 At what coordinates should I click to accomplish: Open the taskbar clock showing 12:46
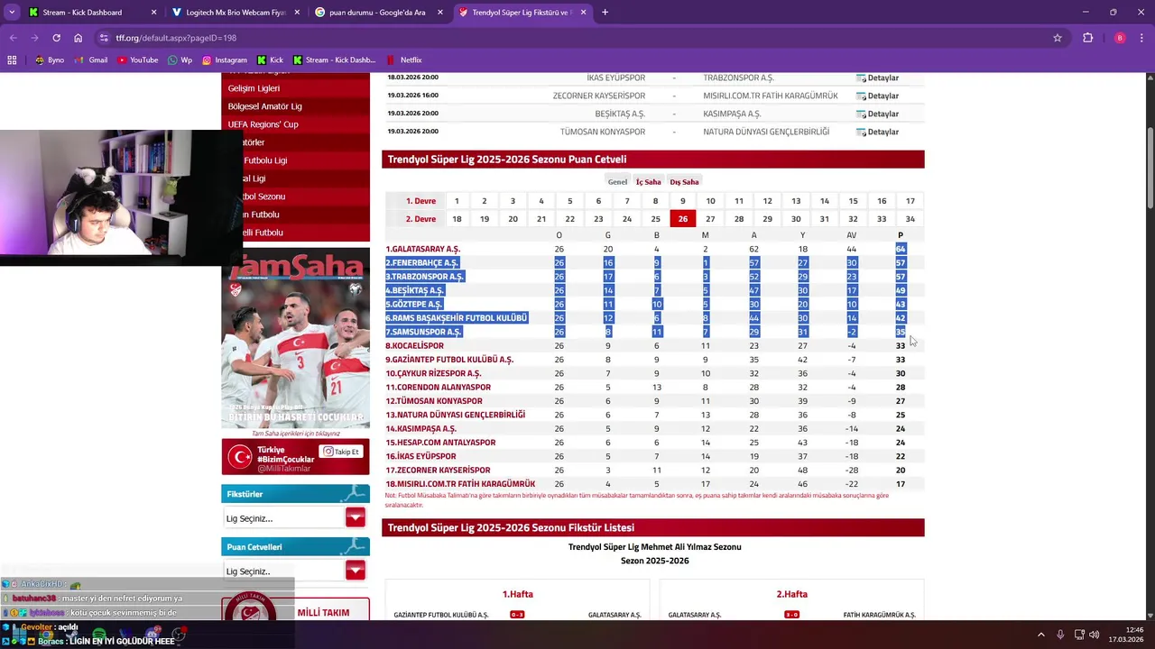[x=1127, y=635]
